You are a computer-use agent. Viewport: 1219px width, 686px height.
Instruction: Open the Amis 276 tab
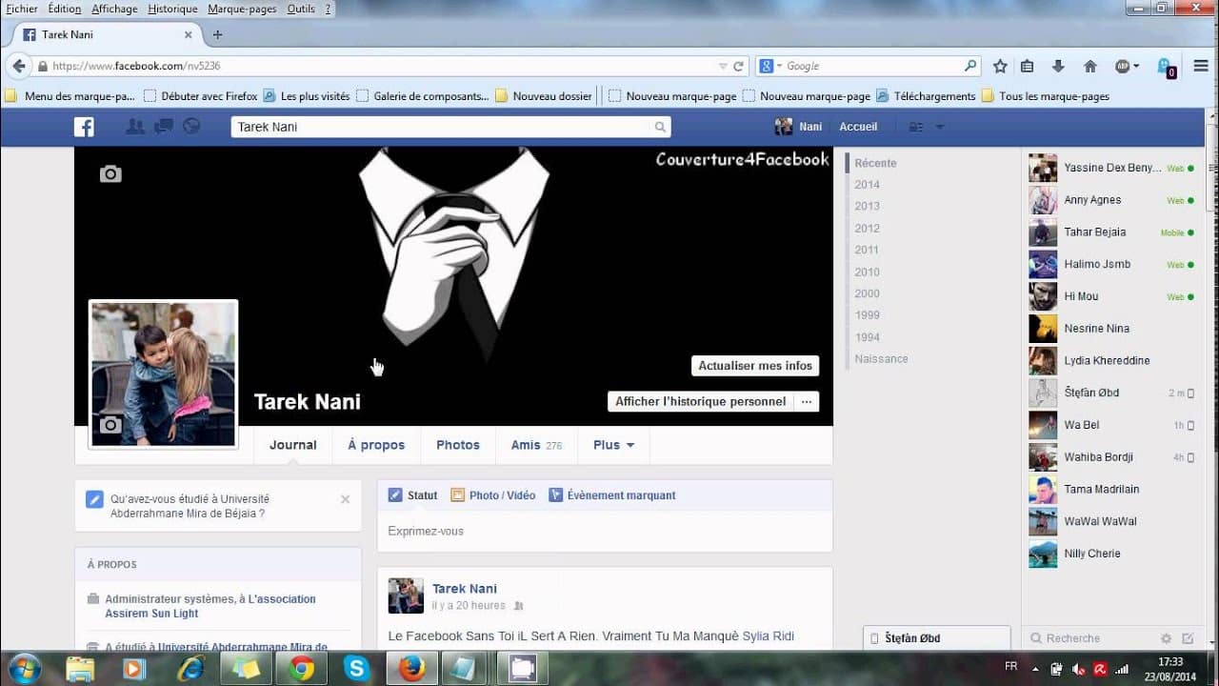pyautogui.click(x=536, y=445)
